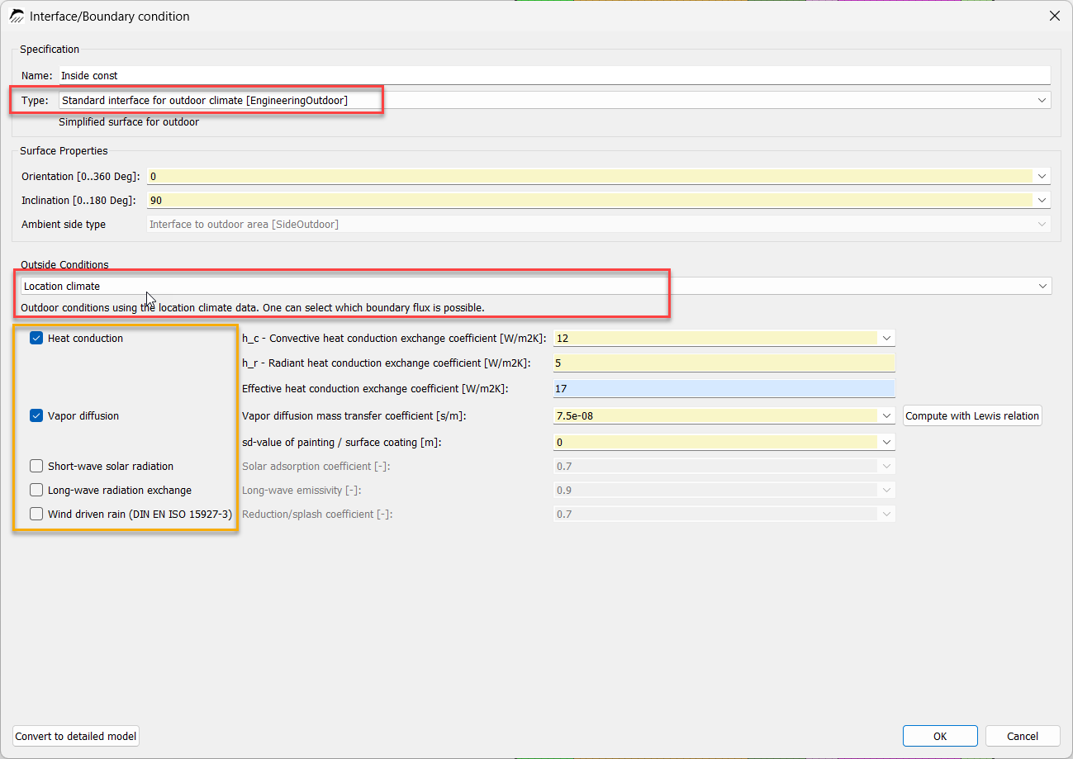Viewport: 1073px width, 759px height.
Task: Click the h_r radiant coefficient input field
Action: (x=724, y=363)
